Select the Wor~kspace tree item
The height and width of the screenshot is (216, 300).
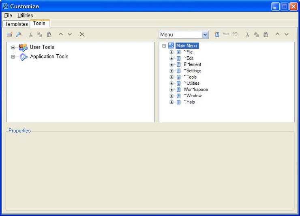(195, 90)
